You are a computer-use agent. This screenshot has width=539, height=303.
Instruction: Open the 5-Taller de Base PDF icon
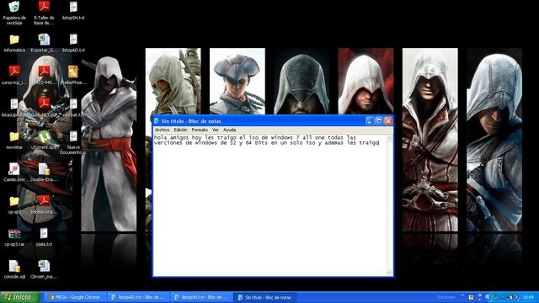coord(44,13)
